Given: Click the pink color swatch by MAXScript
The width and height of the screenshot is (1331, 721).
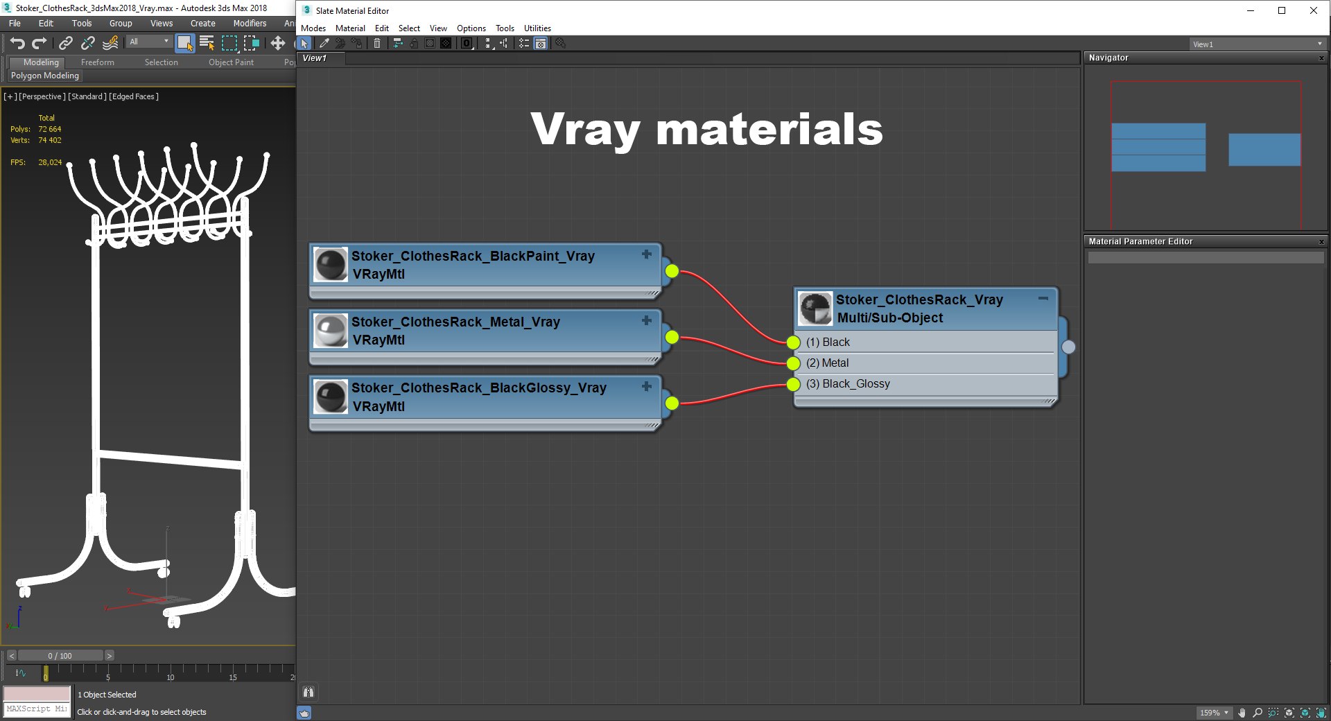Looking at the screenshot, I should 37,694.
